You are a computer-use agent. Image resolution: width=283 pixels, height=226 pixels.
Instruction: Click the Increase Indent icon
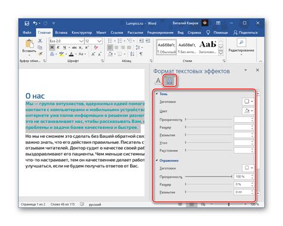point(147,41)
